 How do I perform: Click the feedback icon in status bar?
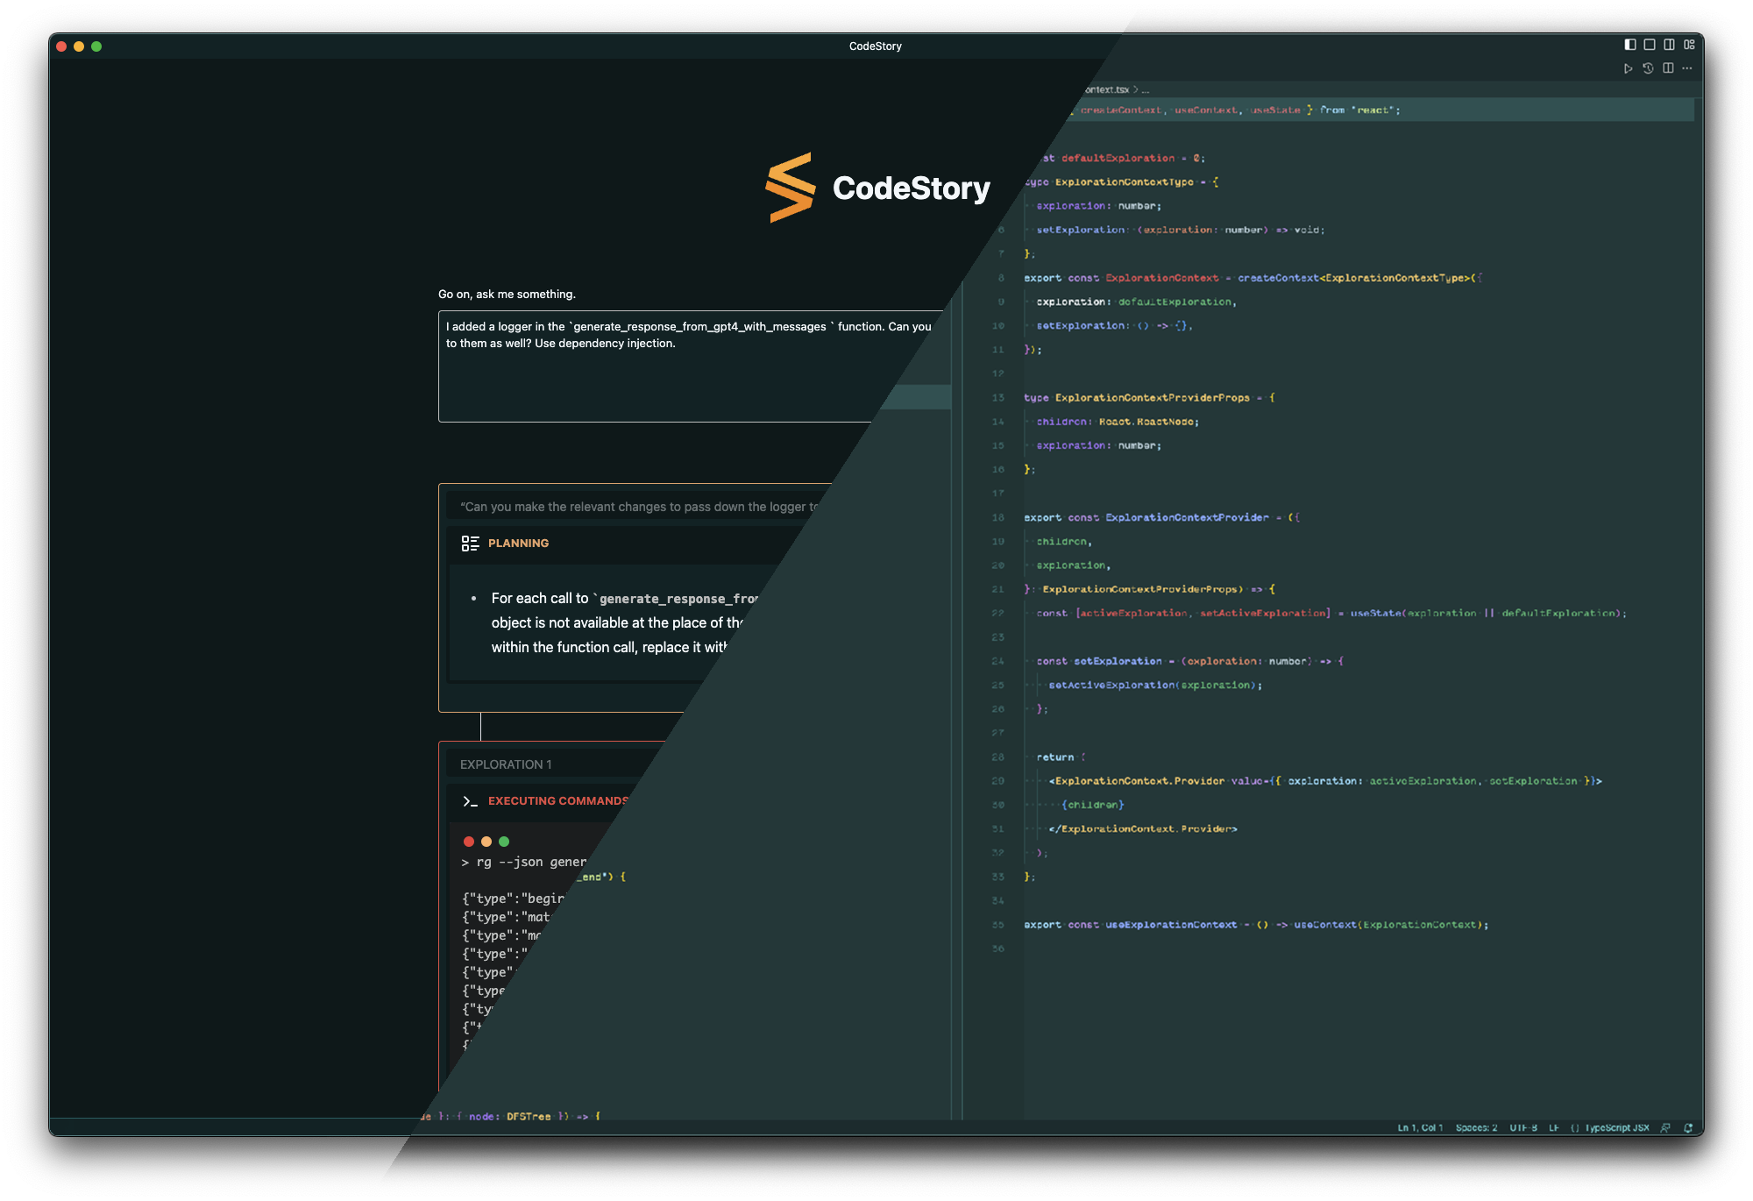tap(1665, 1128)
